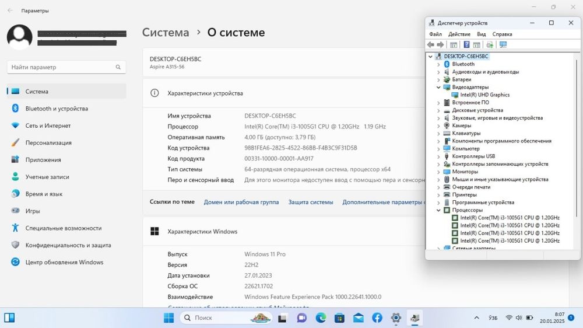Screen dimensions: 583x328
Task: Click the update driver toolbar icon
Action: point(490,45)
